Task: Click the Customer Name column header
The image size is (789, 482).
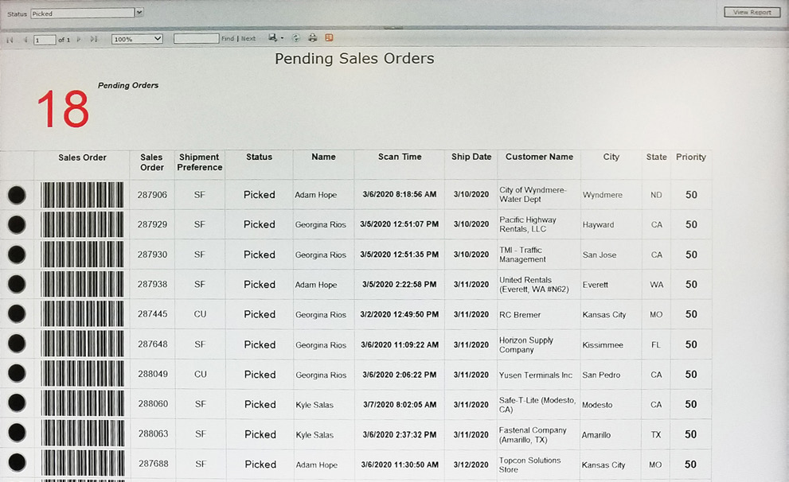Action: point(539,157)
